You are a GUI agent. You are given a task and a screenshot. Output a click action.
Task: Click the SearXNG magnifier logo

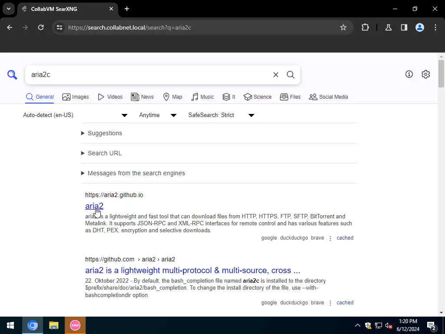click(12, 75)
